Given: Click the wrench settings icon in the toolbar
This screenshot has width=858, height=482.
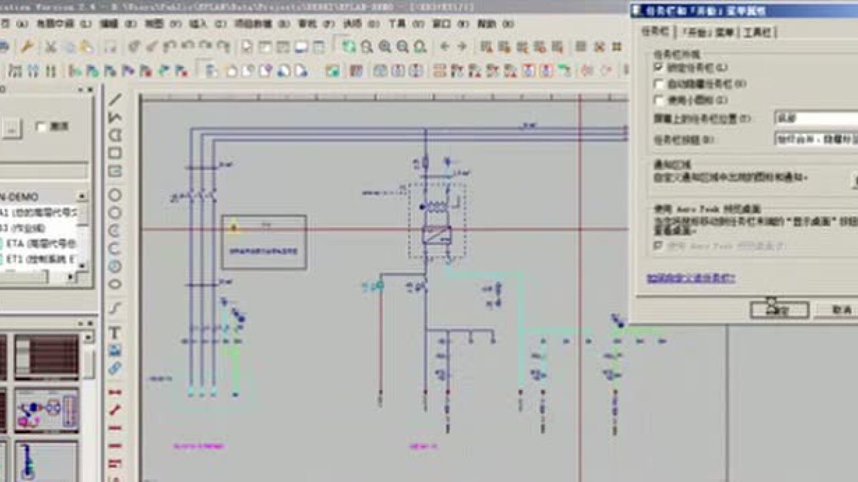Looking at the screenshot, I should coord(27,47).
